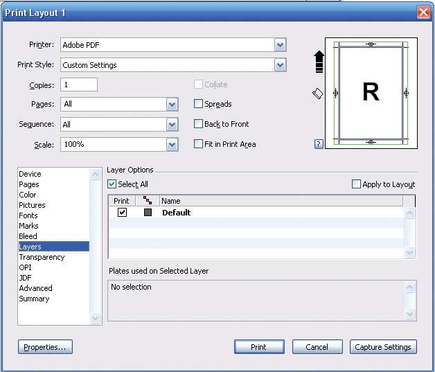Expand the Pages dropdown arrow
Screen dimensions: 435x372
pos(172,105)
